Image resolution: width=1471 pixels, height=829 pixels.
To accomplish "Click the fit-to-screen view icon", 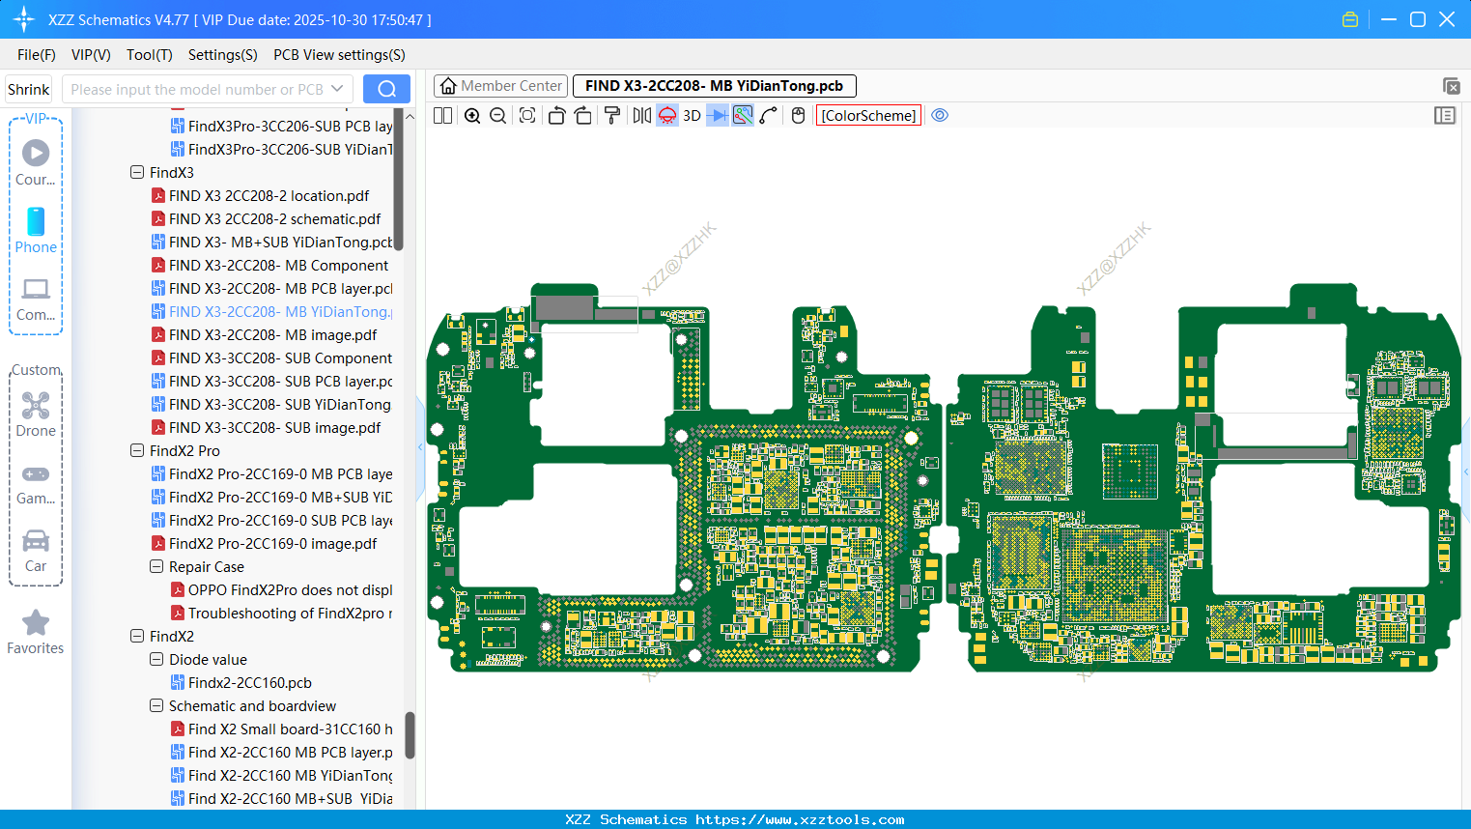I will pos(527,116).
